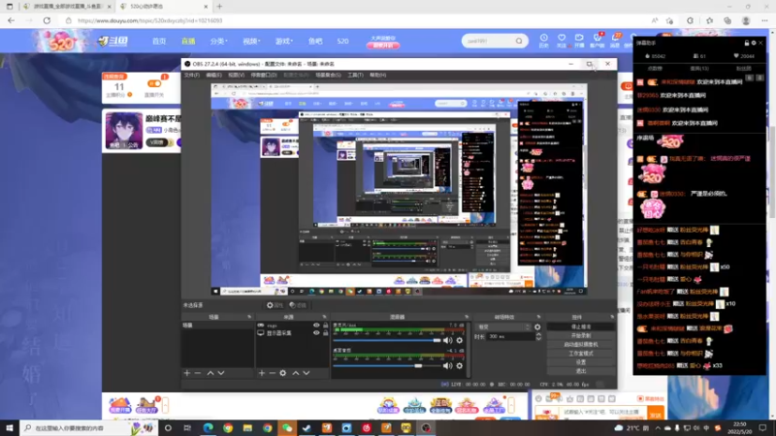Open the OBS 工具(T) menu
776x436 pixels.
pos(355,76)
